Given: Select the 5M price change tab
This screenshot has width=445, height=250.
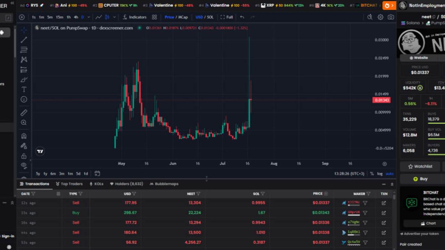Looking at the screenshot, I should [x=410, y=101].
